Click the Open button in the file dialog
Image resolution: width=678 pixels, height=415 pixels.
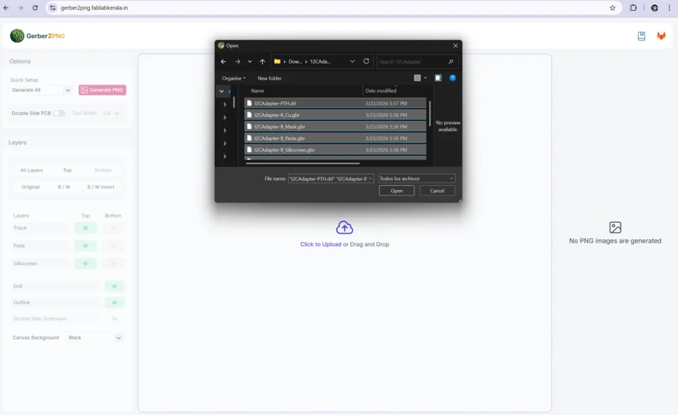point(396,190)
